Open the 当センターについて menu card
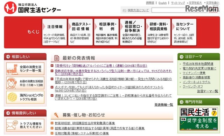The width and height of the screenshot is (224, 136). [184, 32]
